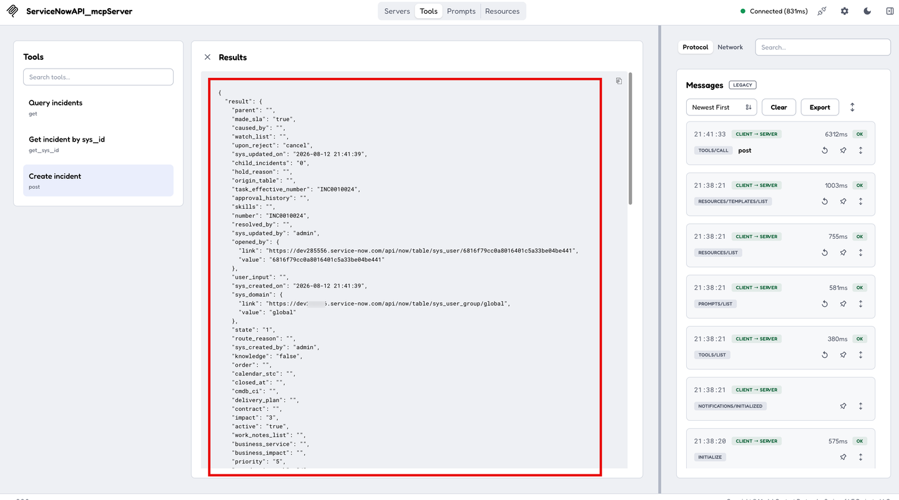The width and height of the screenshot is (899, 500).
Task: Pin the prompts/list message
Action: click(843, 304)
